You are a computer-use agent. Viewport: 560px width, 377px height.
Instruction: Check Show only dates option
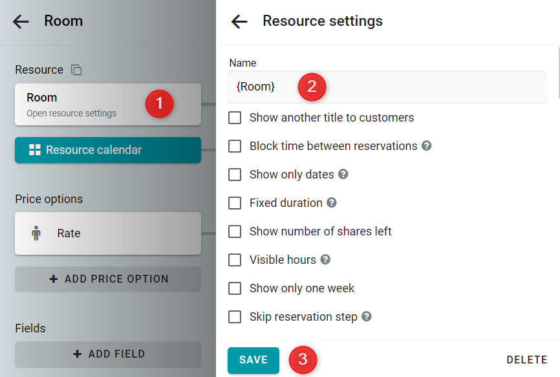coord(235,175)
